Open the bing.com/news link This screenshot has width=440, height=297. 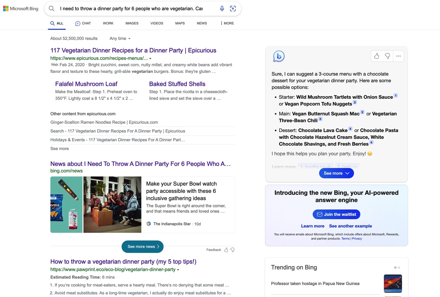click(x=66, y=171)
